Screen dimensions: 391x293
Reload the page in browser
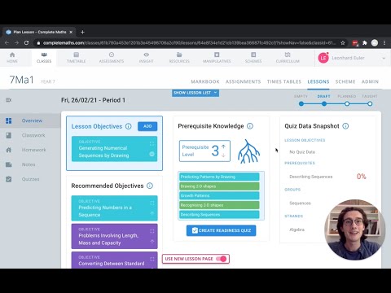click(x=26, y=43)
